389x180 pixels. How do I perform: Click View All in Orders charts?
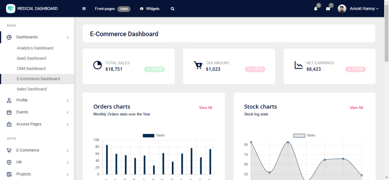coord(206,108)
